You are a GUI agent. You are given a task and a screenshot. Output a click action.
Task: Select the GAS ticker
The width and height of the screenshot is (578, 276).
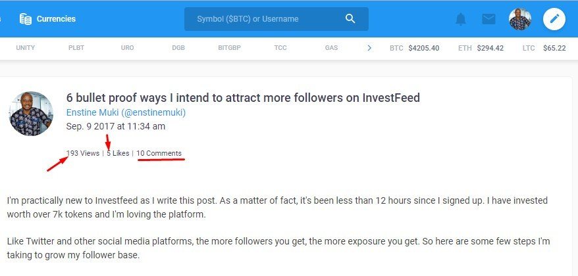(331, 48)
